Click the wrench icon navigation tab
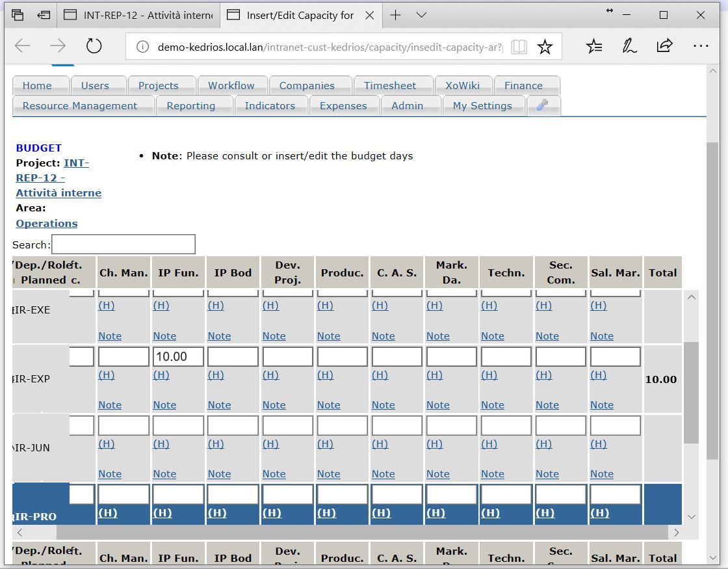 (x=543, y=105)
